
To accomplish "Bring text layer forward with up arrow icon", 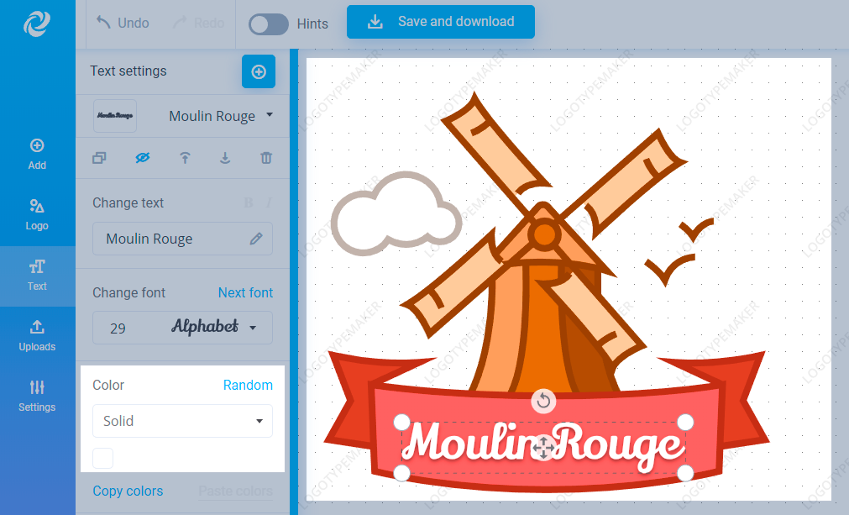I will [185, 158].
